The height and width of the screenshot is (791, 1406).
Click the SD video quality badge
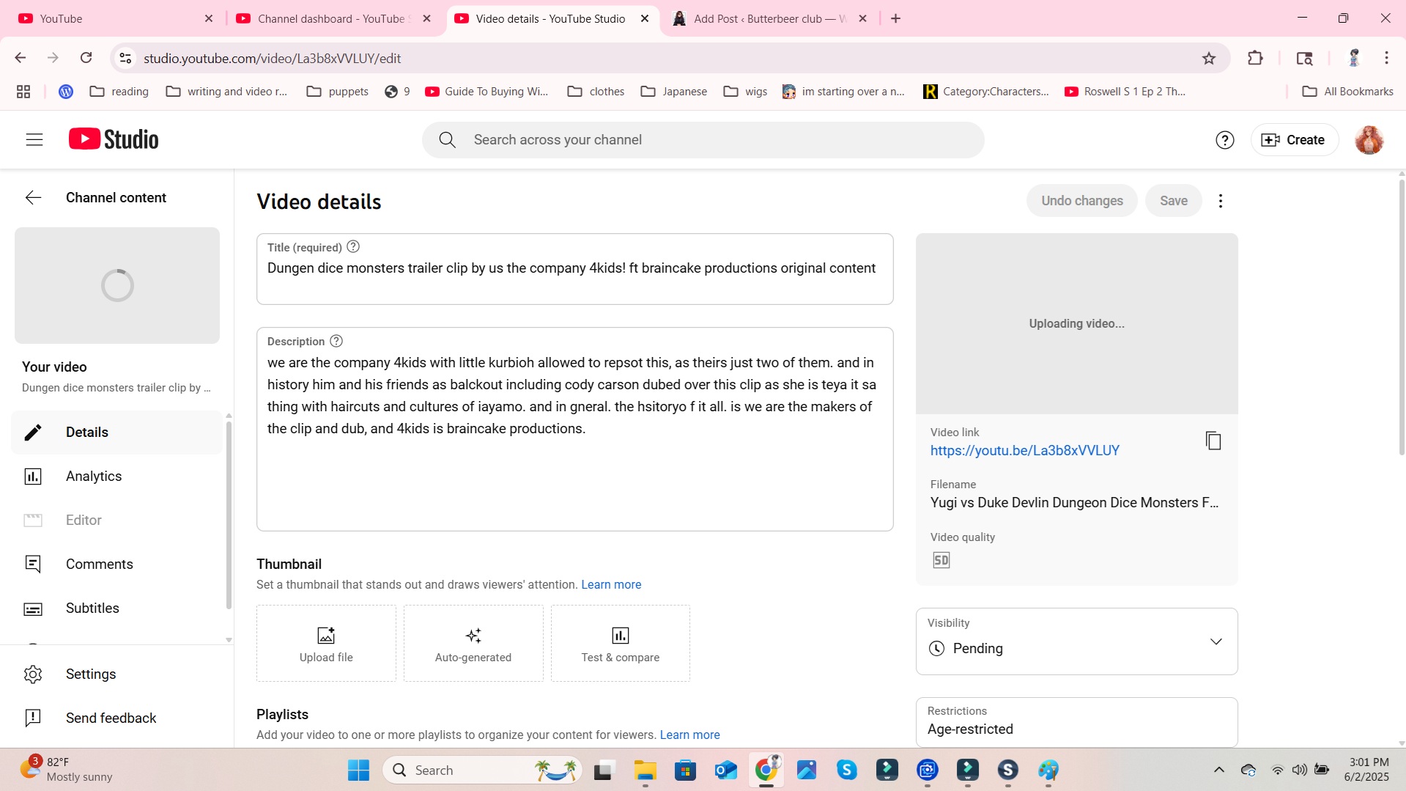pyautogui.click(x=941, y=561)
